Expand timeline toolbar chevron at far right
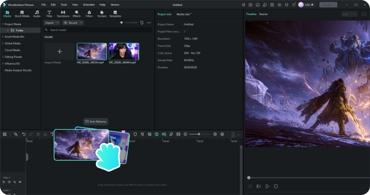Image resolution: width=370 pixels, height=195 pixels. pyautogui.click(x=238, y=134)
